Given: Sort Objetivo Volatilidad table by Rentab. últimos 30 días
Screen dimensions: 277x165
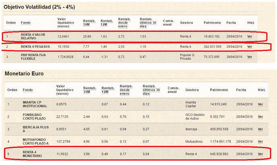Looking at the screenshot, I should click(x=148, y=23).
